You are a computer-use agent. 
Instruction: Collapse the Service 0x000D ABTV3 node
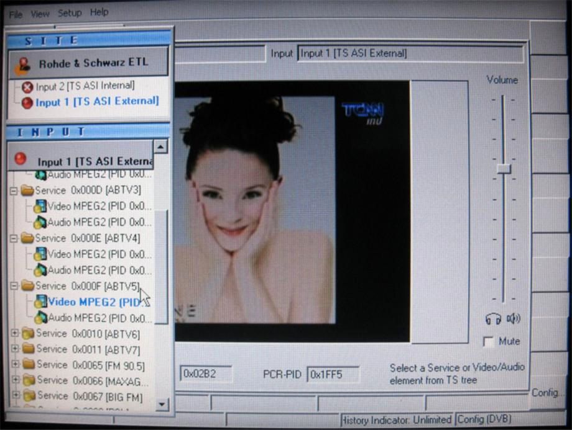(x=14, y=190)
